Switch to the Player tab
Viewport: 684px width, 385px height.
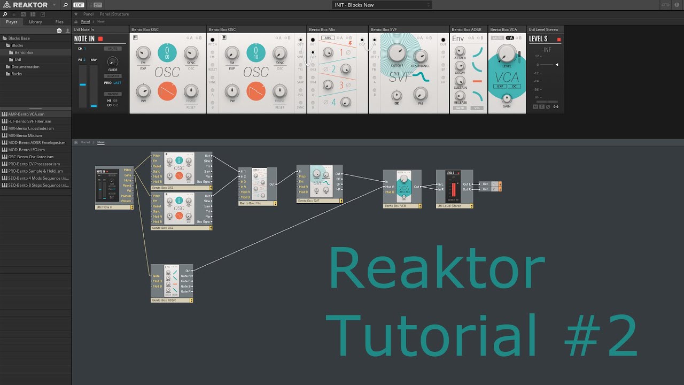click(x=12, y=22)
